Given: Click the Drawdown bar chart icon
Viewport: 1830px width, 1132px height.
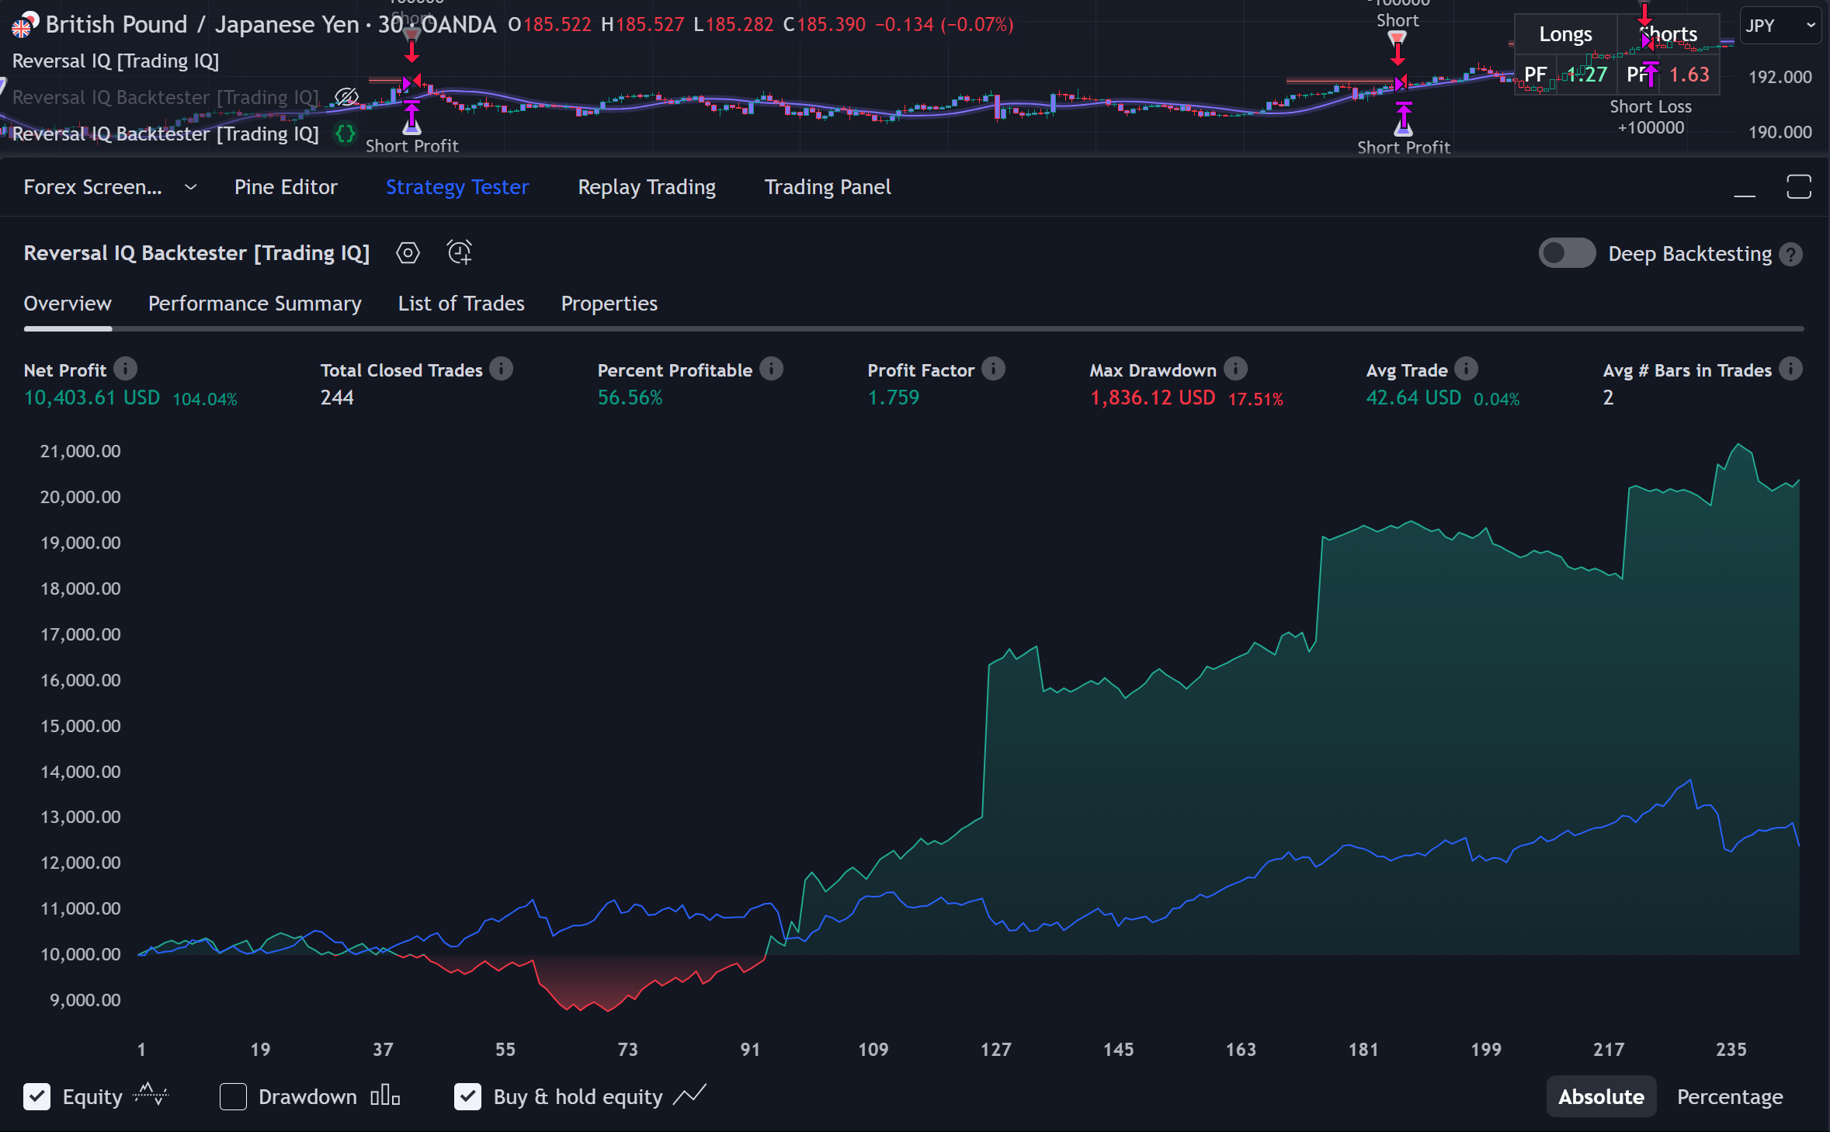Looking at the screenshot, I should point(385,1096).
